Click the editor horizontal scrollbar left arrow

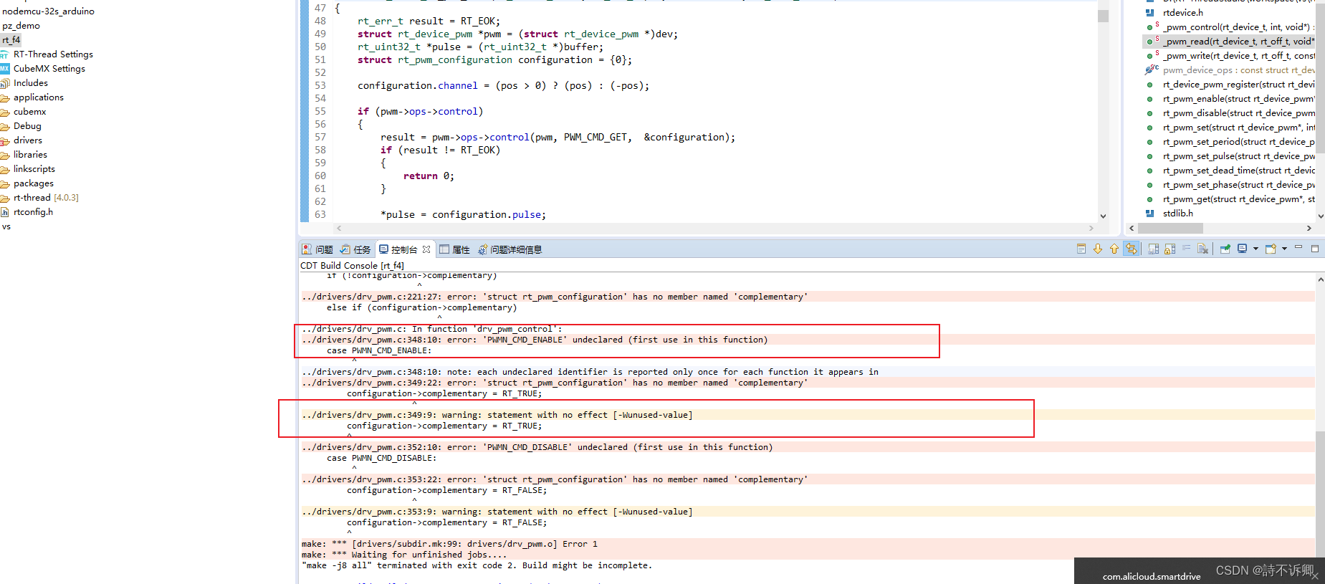(339, 229)
